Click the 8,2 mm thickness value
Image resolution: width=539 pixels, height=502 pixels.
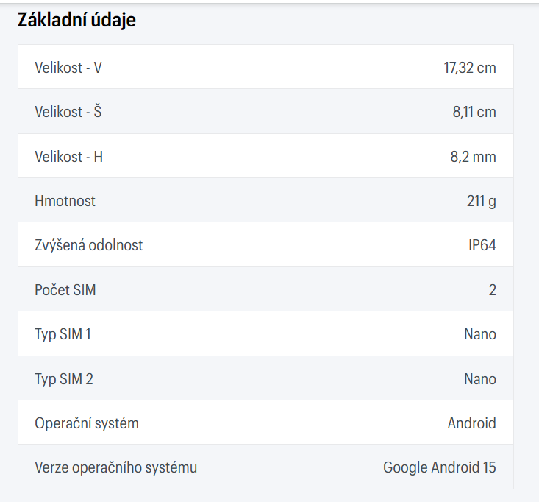point(474,157)
